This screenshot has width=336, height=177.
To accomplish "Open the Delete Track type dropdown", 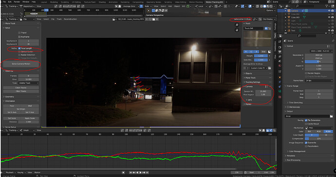I will (x=29, y=83).
